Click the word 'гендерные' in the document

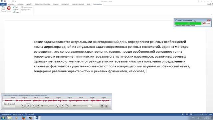[x=42, y=71]
